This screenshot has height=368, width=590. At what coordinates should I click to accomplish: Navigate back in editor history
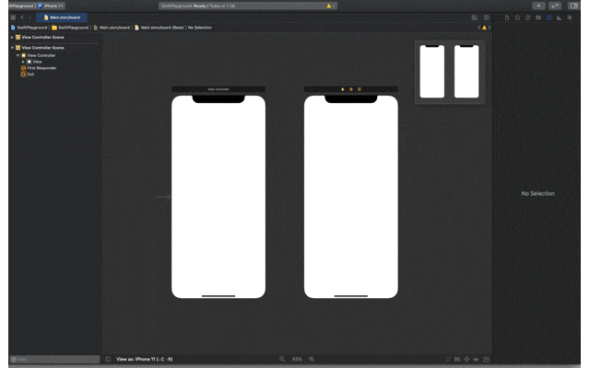coord(22,17)
